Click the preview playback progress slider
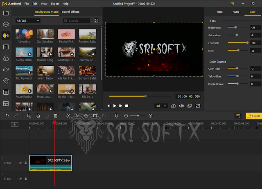The height and width of the screenshot is (189, 262). pos(140,96)
